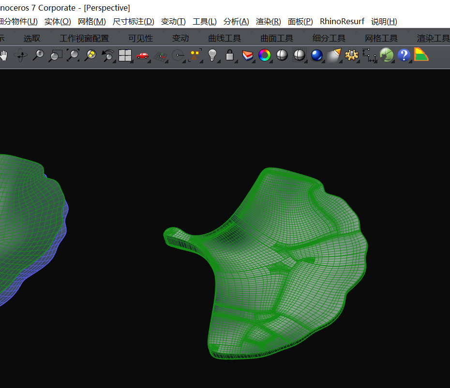
Task: Click Zoom Extents magnifier icon
Action: tap(73, 56)
